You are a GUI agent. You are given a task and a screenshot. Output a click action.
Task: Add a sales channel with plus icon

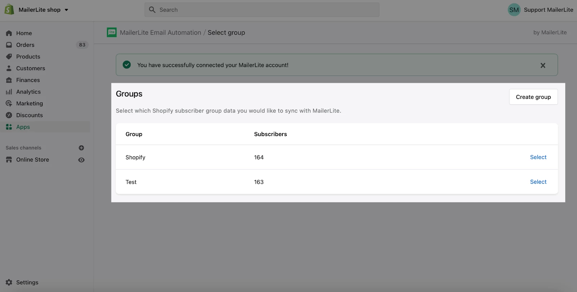tap(82, 148)
